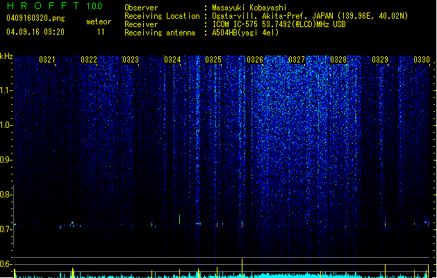The width and height of the screenshot is (437, 278).
Task: Click the 'Receiving antenna' label
Action: coord(160,33)
